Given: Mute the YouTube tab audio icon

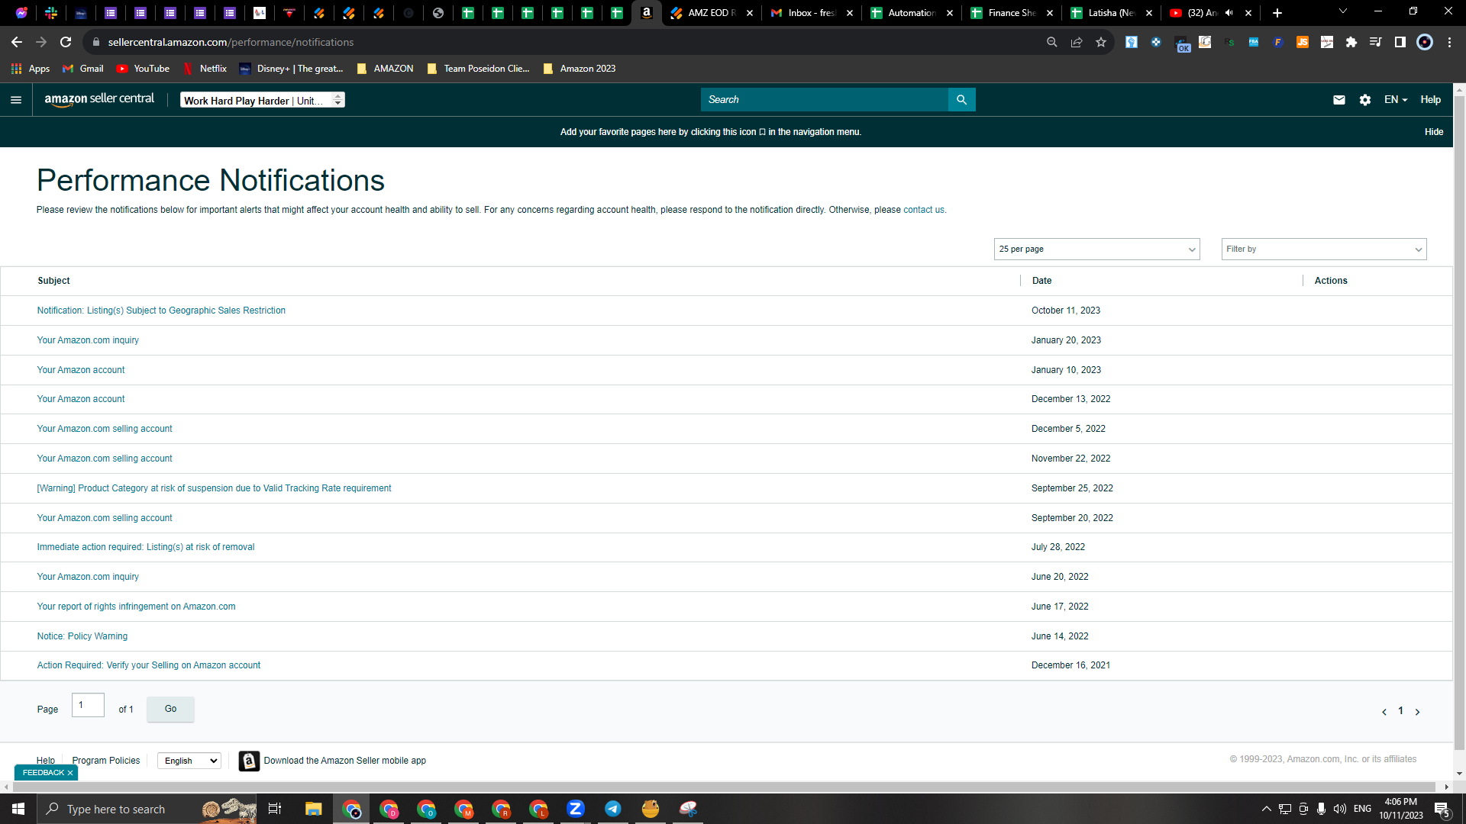Looking at the screenshot, I should 1229,13.
